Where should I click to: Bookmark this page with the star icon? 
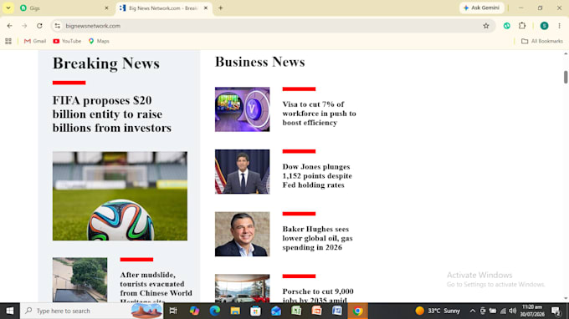click(486, 26)
